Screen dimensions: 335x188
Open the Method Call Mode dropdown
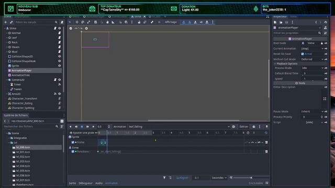pyautogui.click(x=312, y=59)
